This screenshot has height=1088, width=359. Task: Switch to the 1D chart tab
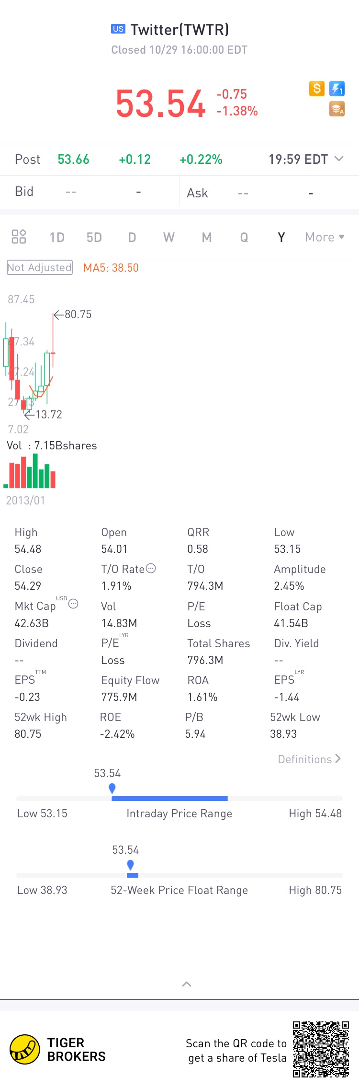[57, 238]
